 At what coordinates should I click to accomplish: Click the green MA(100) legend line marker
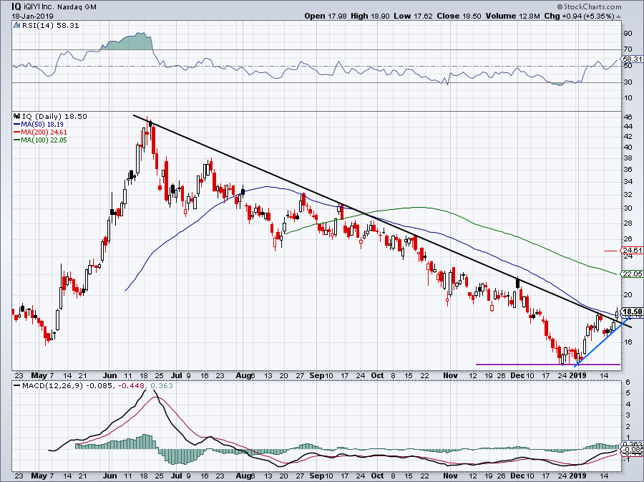(x=17, y=140)
